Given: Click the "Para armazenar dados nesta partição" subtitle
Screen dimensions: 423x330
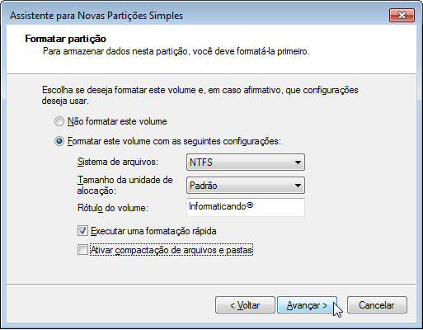Looking at the screenshot, I should click(x=176, y=51).
